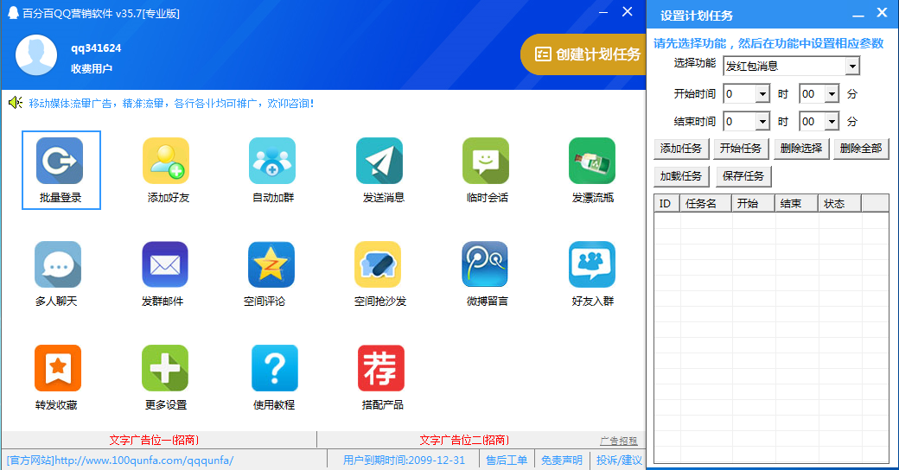Screen dimensions: 899x470
Task: Close the main 百分百QQ营销软件 window
Action: [x=628, y=12]
